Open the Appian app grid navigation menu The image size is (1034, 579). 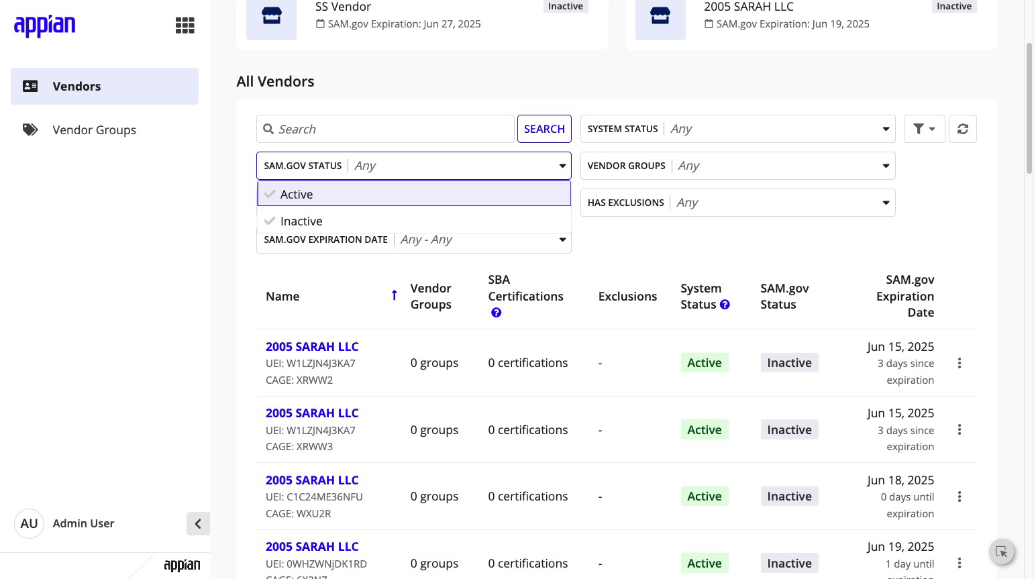point(185,25)
